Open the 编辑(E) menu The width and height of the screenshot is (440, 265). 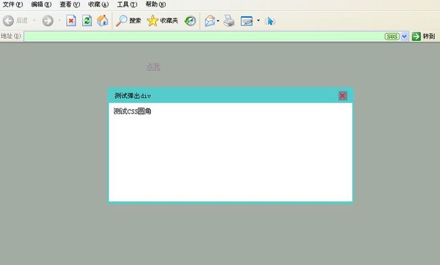coord(41,4)
